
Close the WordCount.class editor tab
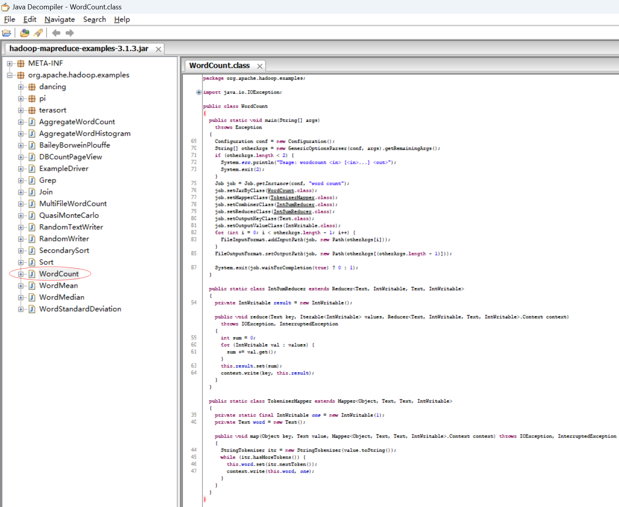click(260, 66)
